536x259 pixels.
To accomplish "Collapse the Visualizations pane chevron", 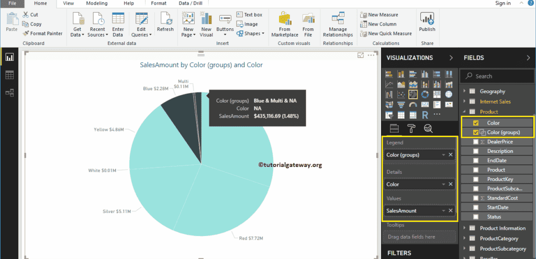I will [451, 58].
